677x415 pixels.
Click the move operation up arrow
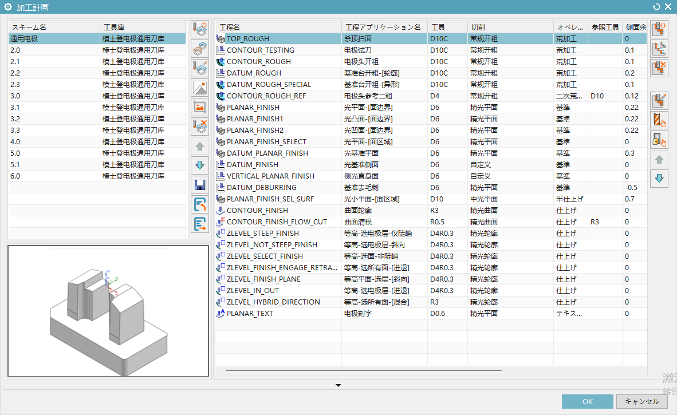tap(659, 160)
